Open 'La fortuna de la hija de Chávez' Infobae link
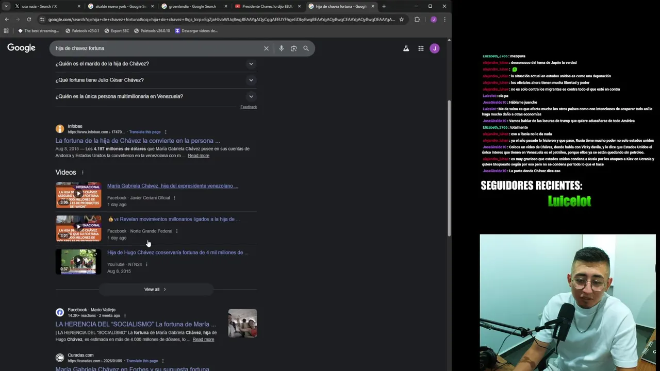Viewport: 660px width, 371px height. tap(138, 141)
